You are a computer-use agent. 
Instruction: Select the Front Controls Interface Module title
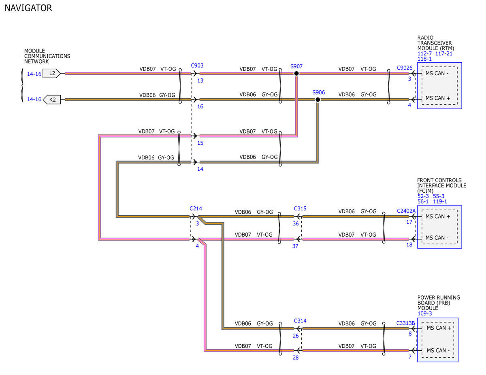(442, 186)
